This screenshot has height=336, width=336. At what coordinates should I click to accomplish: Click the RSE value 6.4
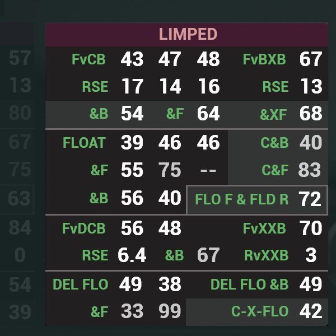[x=132, y=255]
